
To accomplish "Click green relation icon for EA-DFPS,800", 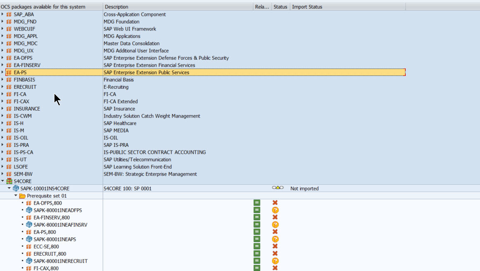I will coord(257,203).
